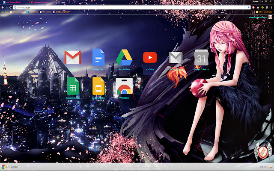The width and height of the screenshot is (274, 171).
Task: Open Google Sheets app
Action: click(x=73, y=86)
